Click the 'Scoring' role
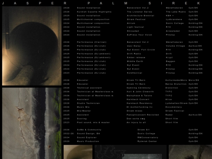 [x=82, y=119]
